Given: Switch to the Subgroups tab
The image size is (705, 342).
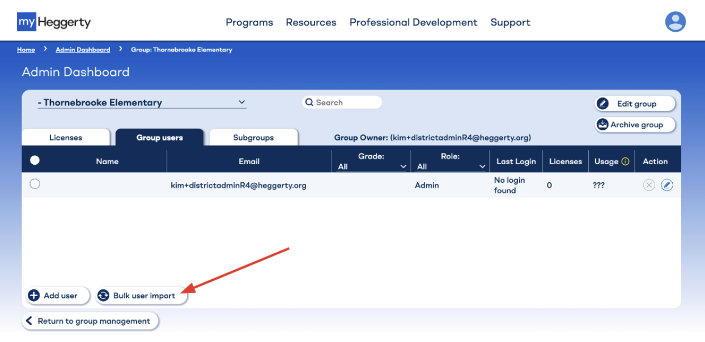Looking at the screenshot, I should click(x=253, y=138).
